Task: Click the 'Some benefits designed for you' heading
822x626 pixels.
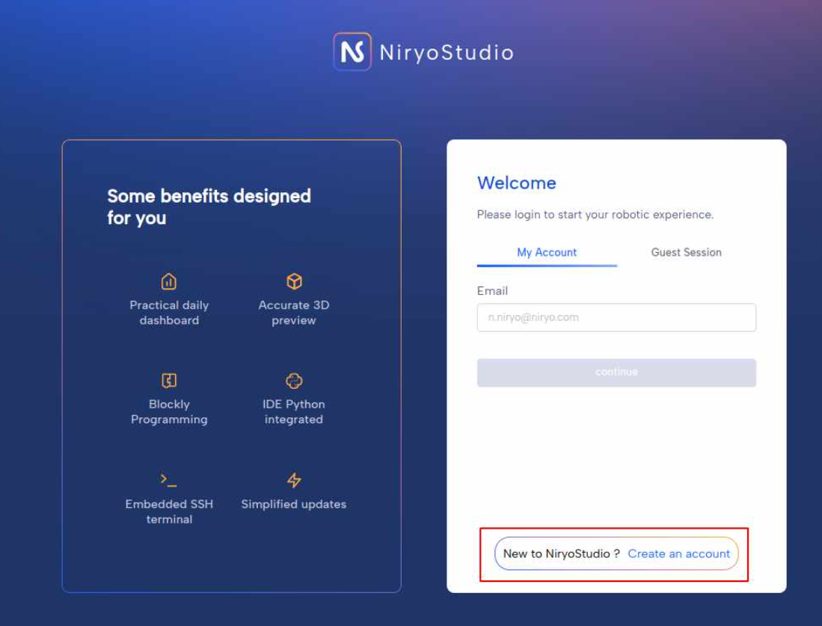Action: tap(209, 206)
